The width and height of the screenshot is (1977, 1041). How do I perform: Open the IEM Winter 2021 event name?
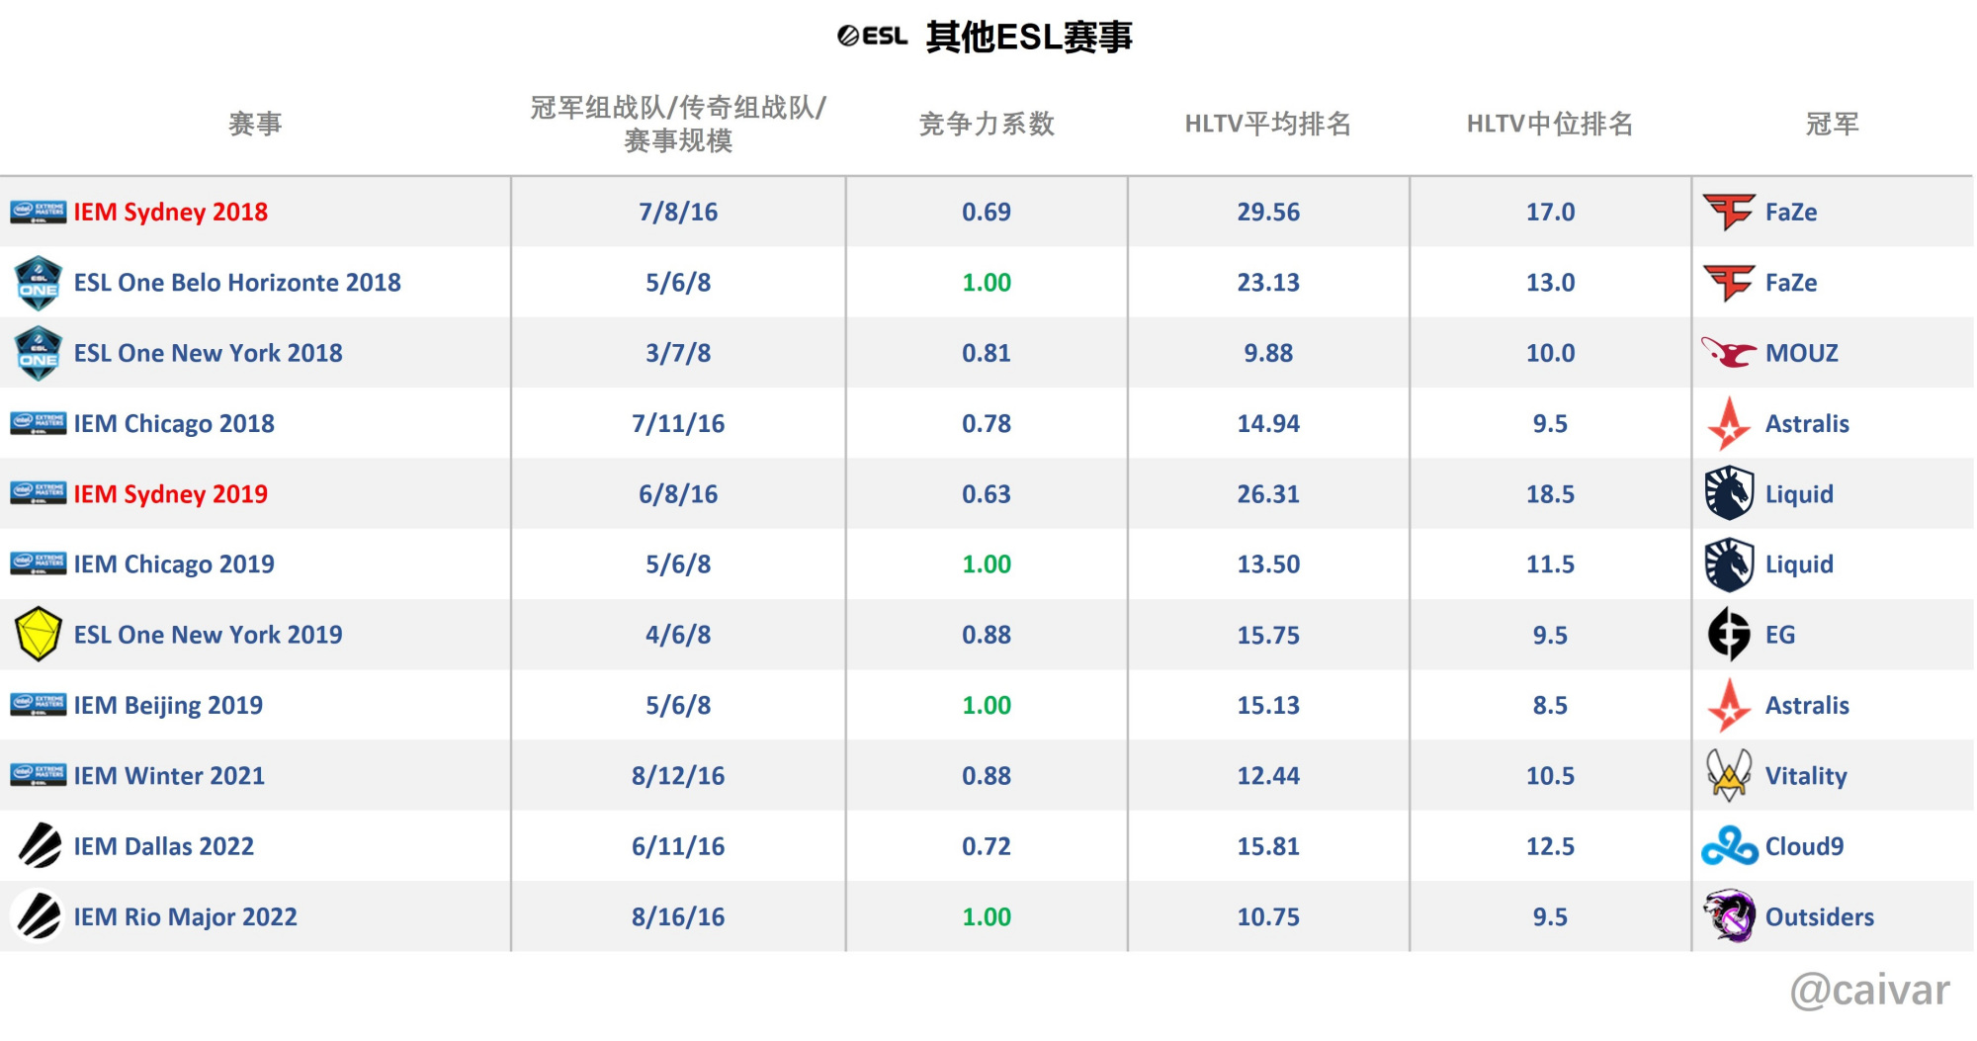(169, 775)
